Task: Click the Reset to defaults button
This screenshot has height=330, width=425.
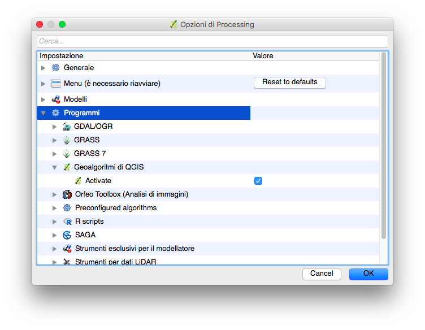Action: tap(290, 82)
